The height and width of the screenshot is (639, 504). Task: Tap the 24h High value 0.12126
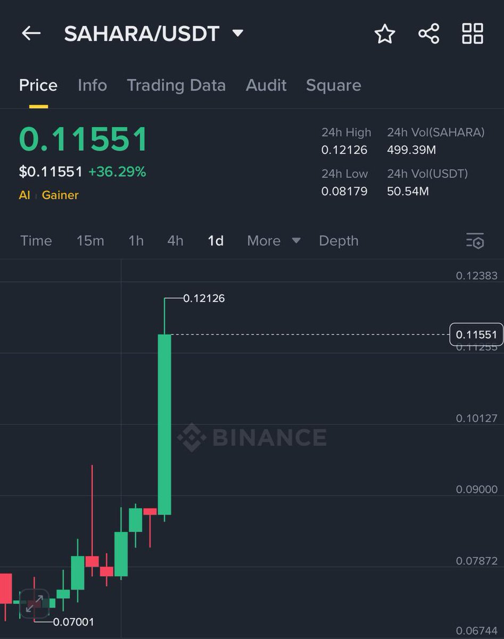pos(344,150)
